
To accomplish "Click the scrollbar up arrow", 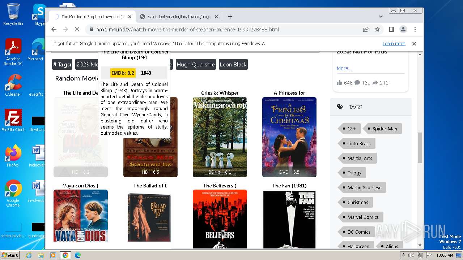I will pyautogui.click(x=420, y=55).
